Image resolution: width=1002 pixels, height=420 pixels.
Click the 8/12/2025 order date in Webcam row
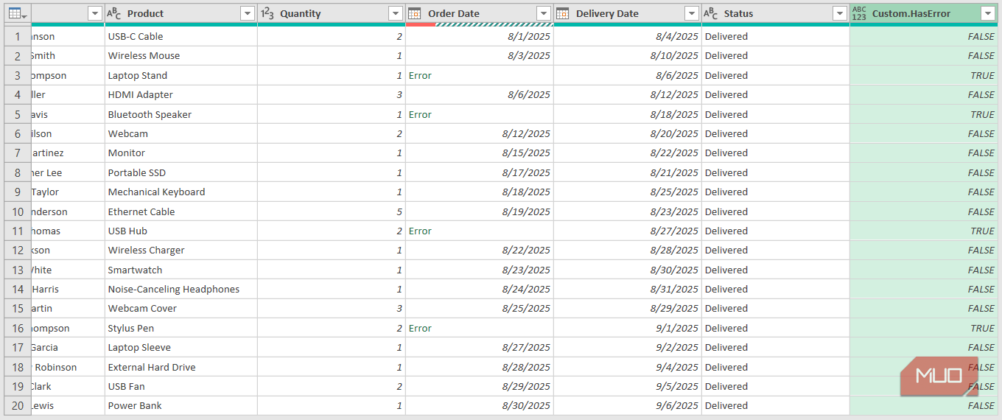pos(480,133)
